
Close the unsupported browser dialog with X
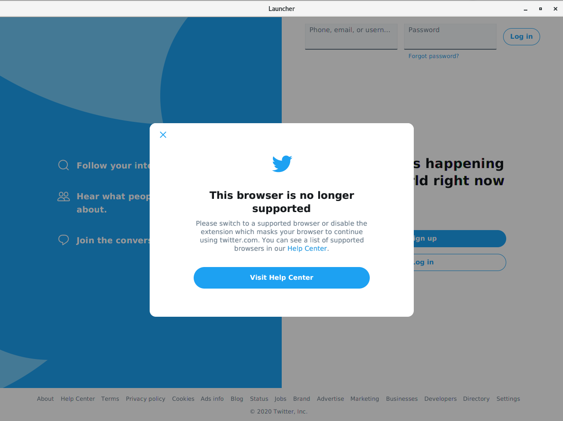click(163, 135)
